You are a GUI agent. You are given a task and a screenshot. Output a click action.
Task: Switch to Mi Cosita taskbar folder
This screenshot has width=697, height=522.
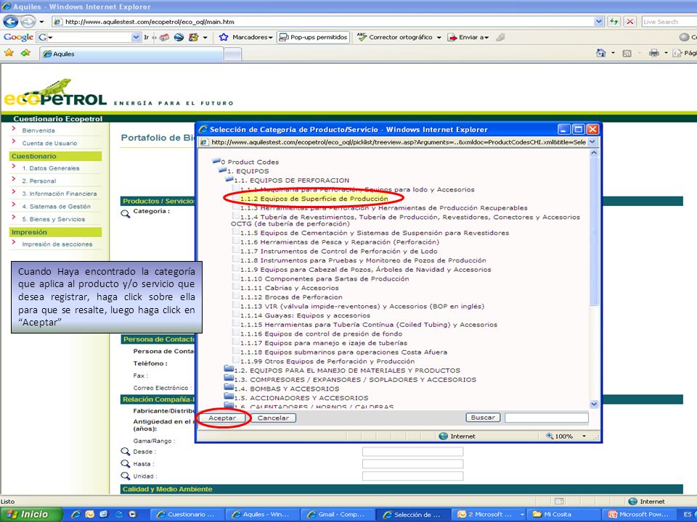[x=562, y=515]
